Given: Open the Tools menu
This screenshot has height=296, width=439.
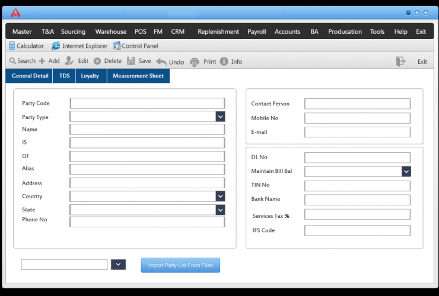Looking at the screenshot, I should pyautogui.click(x=377, y=31).
